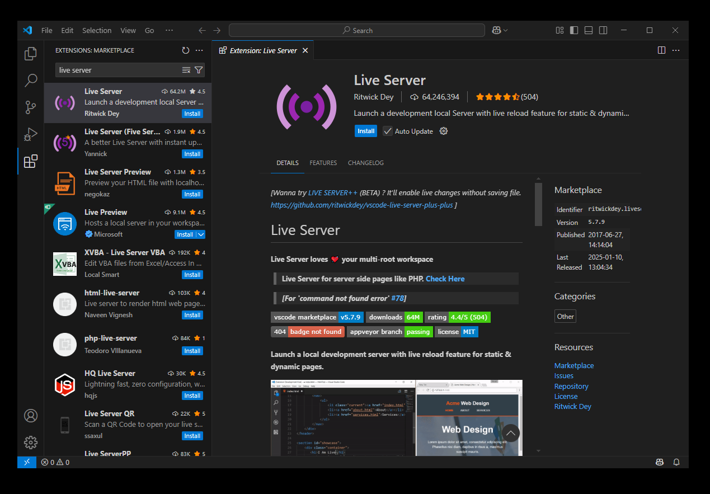The height and width of the screenshot is (494, 710).
Task: Click the details page vertical scrollbar
Action: [x=538, y=205]
